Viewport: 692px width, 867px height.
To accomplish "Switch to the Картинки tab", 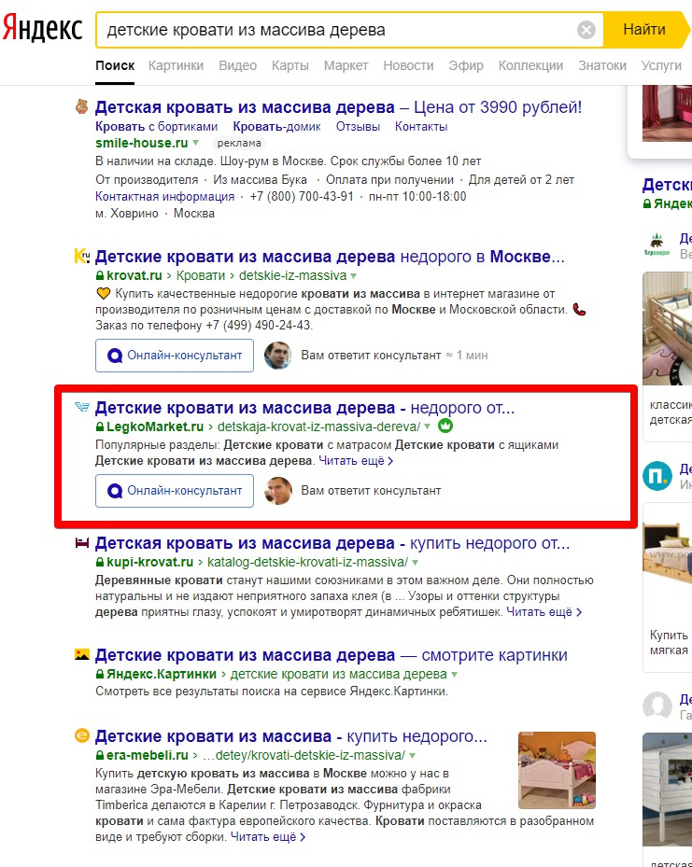I will point(176,65).
